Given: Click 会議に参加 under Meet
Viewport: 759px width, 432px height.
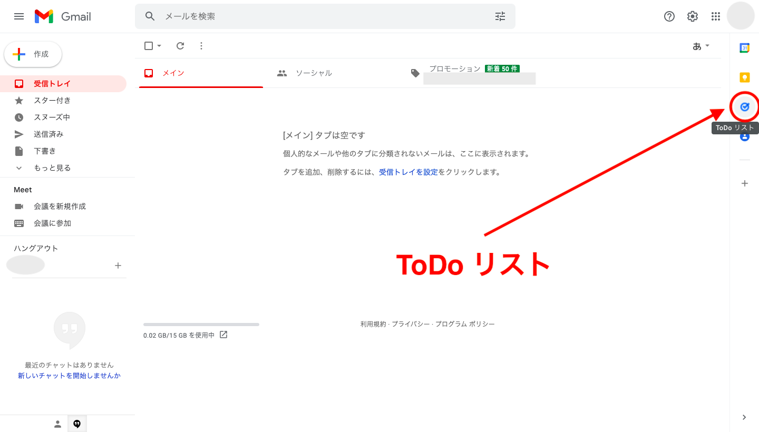Looking at the screenshot, I should pos(52,223).
